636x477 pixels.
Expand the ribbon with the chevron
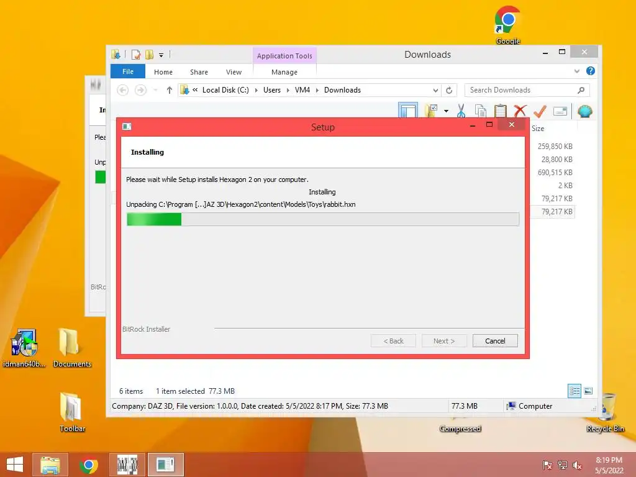point(577,71)
